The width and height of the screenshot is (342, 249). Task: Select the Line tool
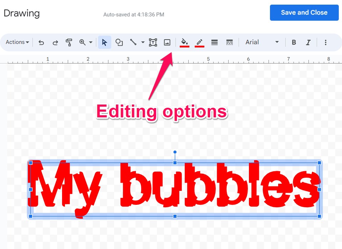(133, 42)
